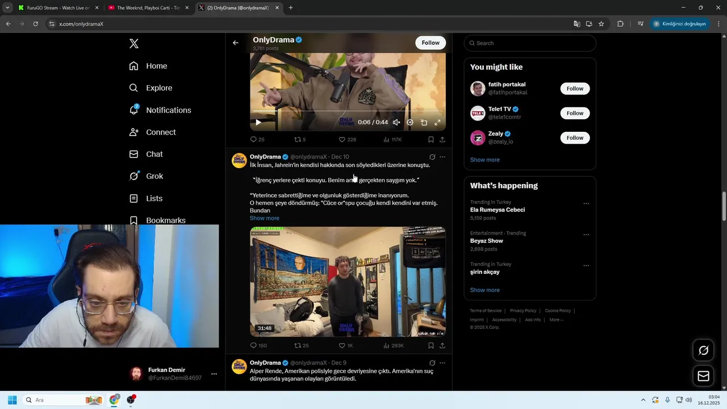Screen dimensions: 727x409
Task: Open more options for şirin akçay trend
Action: 586,266
